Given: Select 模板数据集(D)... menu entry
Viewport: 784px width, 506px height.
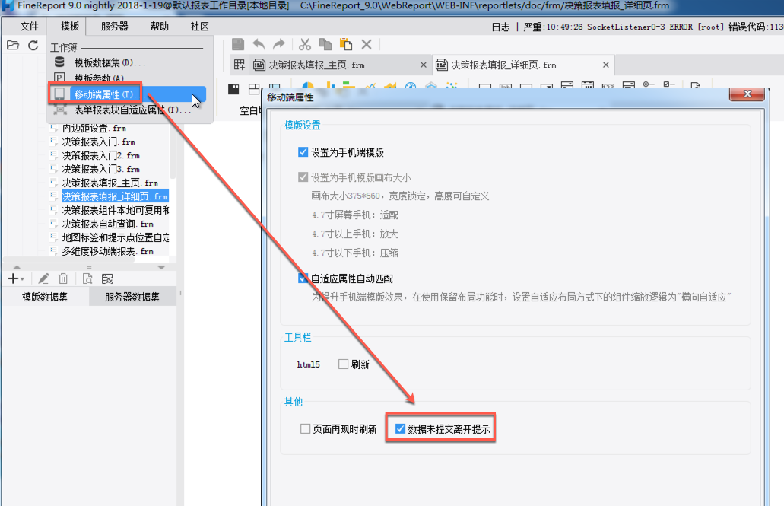Looking at the screenshot, I should tap(129, 62).
